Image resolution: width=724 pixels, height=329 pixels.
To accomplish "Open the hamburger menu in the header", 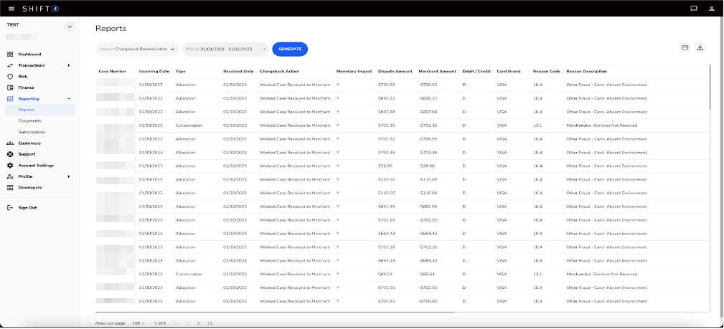I will tap(11, 9).
